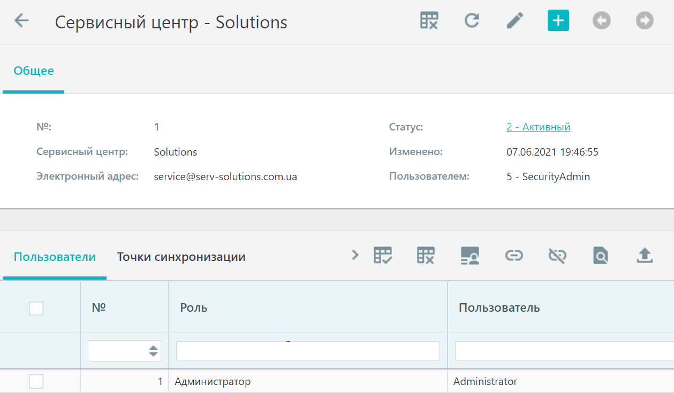The image size is (674, 393).
Task: Toggle the select-all checkbox in table header
Action: click(36, 308)
